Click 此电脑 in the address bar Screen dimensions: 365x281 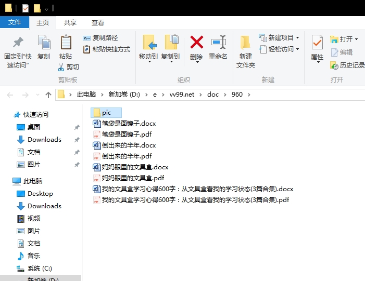(x=86, y=95)
